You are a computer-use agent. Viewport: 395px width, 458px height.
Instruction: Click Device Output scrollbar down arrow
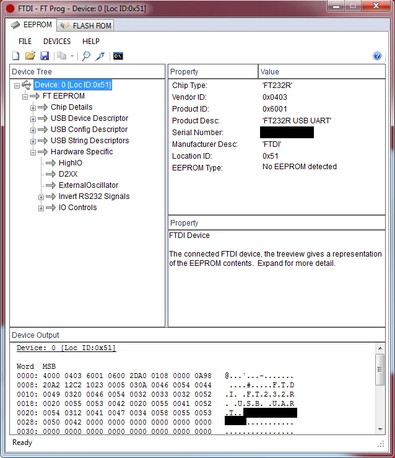click(x=380, y=429)
